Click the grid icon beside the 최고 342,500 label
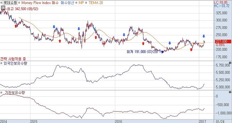 pyautogui.click(x=3, y=8)
